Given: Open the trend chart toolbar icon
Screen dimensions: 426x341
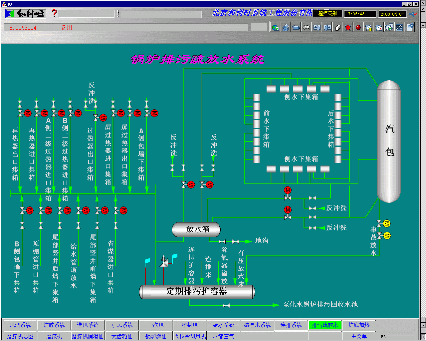Looking at the screenshot, I should [x=399, y=27].
